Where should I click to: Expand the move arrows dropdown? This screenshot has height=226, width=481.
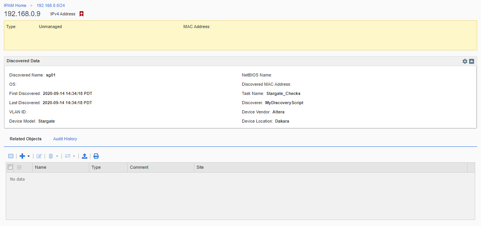[x=74, y=156]
